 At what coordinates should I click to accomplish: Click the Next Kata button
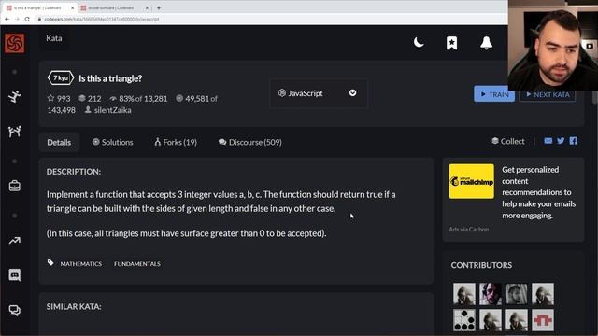548,94
